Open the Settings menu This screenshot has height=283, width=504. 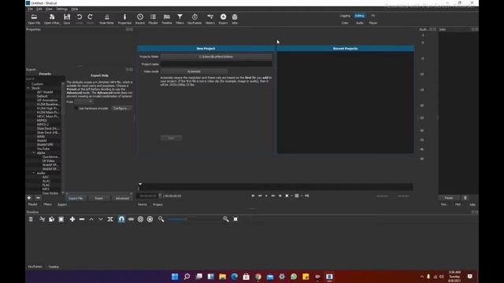point(61,9)
